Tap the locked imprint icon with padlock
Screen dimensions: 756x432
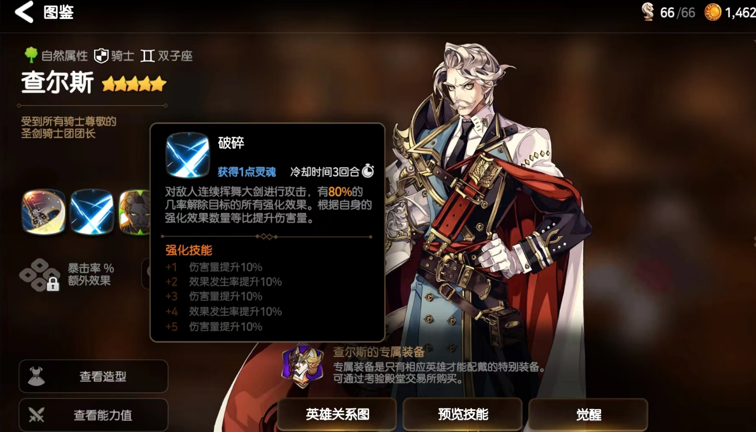pos(40,275)
